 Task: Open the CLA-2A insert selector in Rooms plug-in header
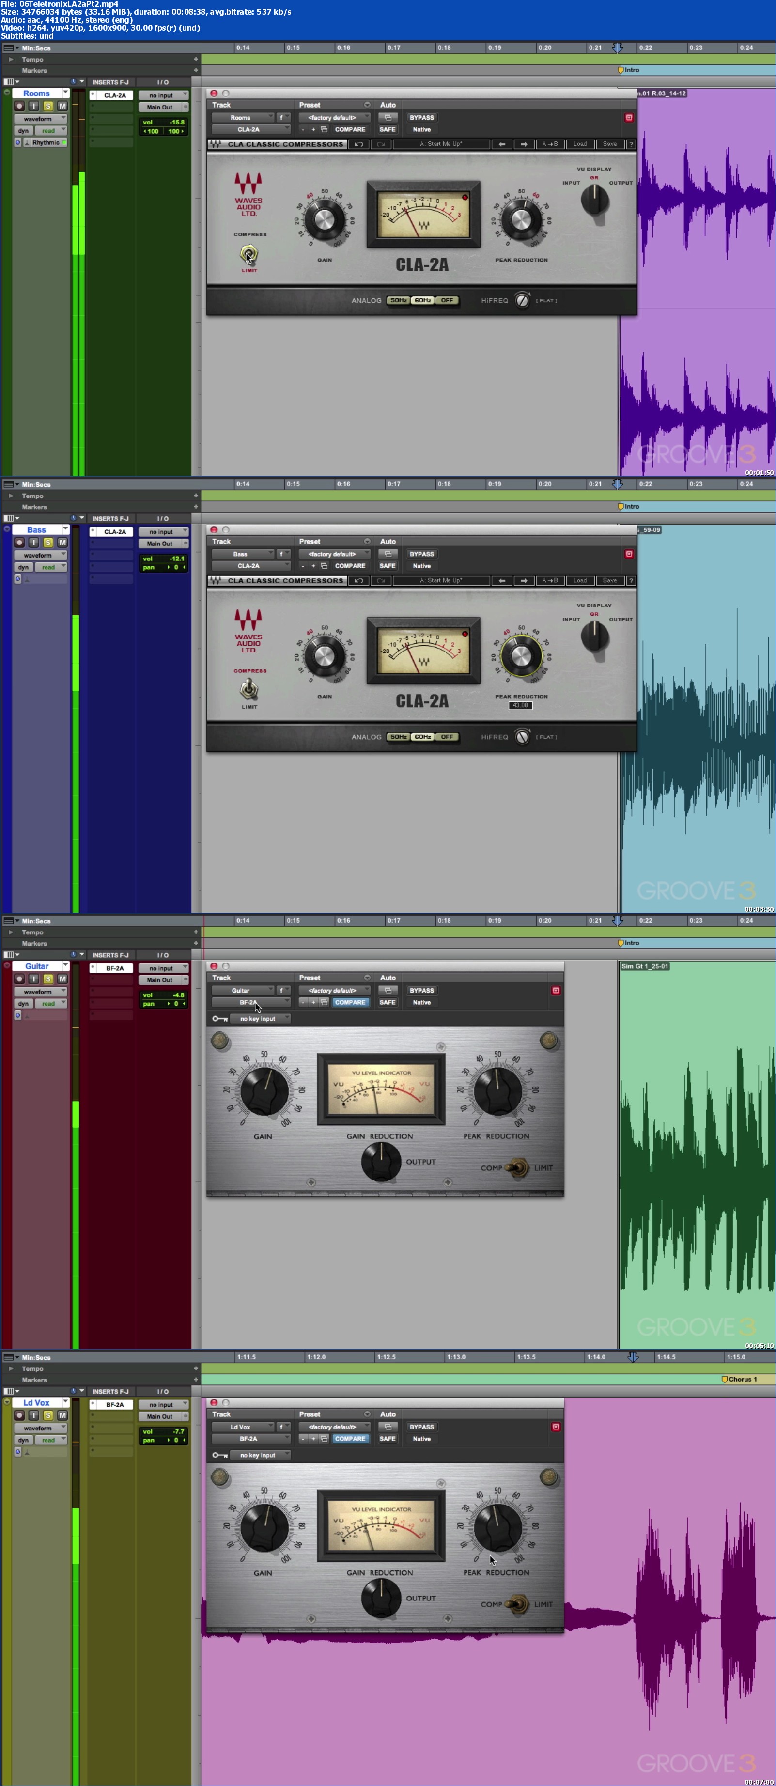[250, 129]
